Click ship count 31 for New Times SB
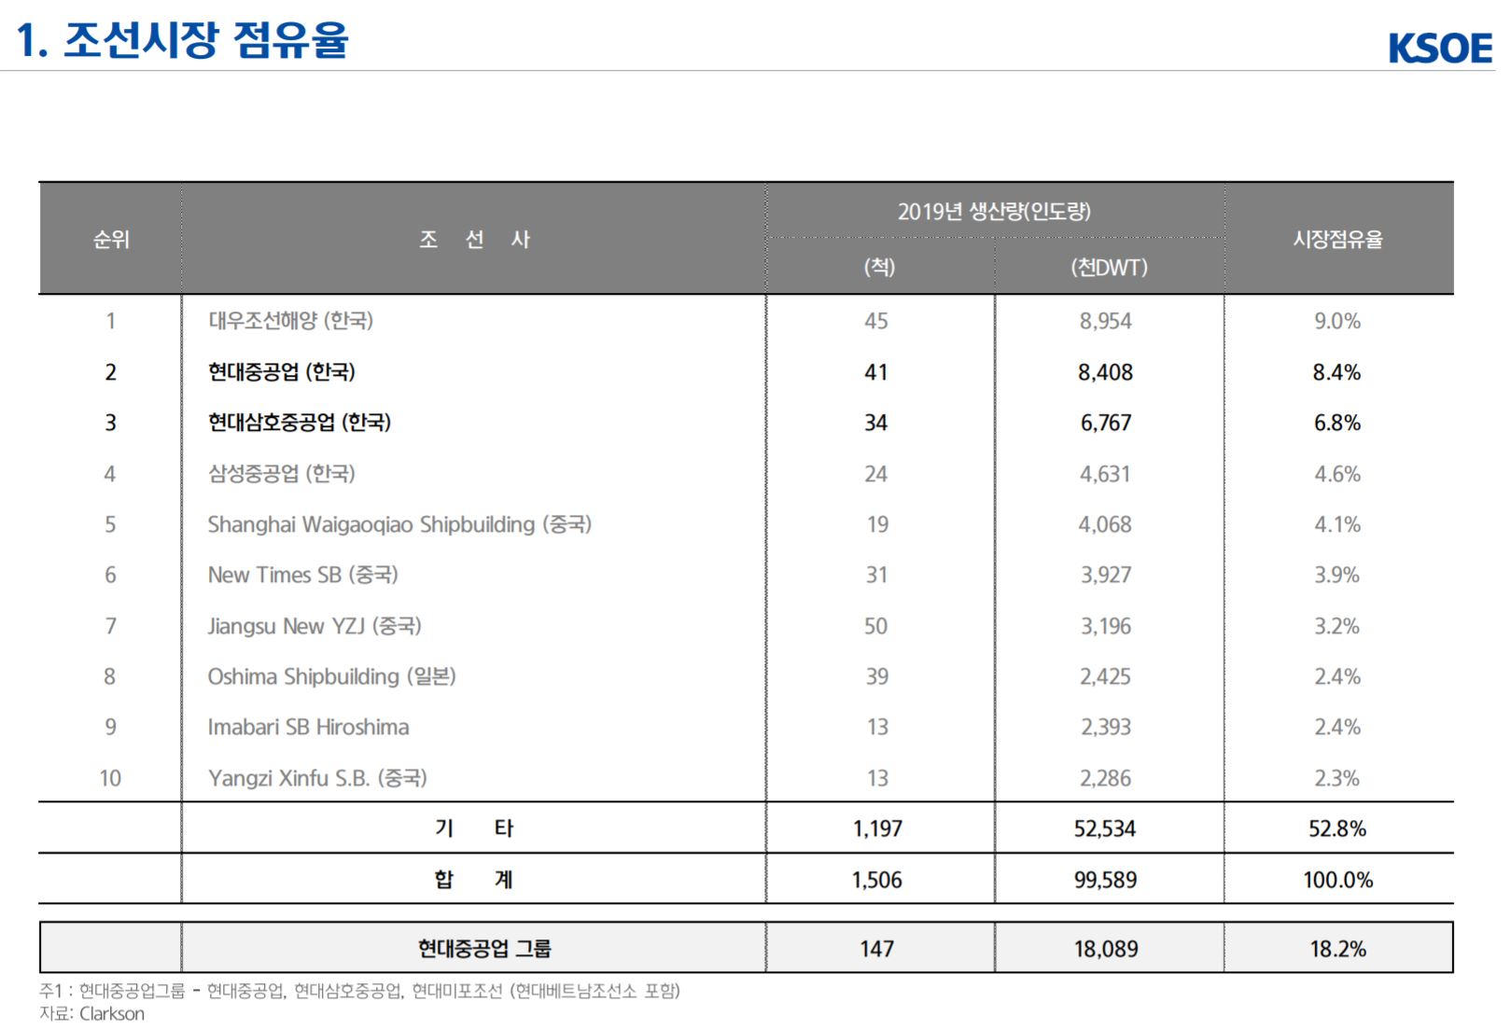The image size is (1511, 1029). 876,575
